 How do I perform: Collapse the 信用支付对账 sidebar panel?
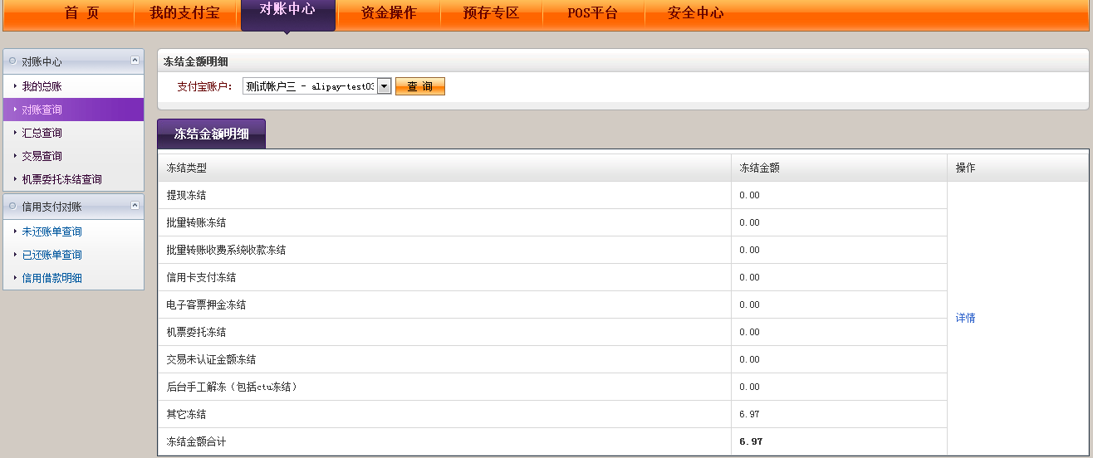(x=135, y=206)
